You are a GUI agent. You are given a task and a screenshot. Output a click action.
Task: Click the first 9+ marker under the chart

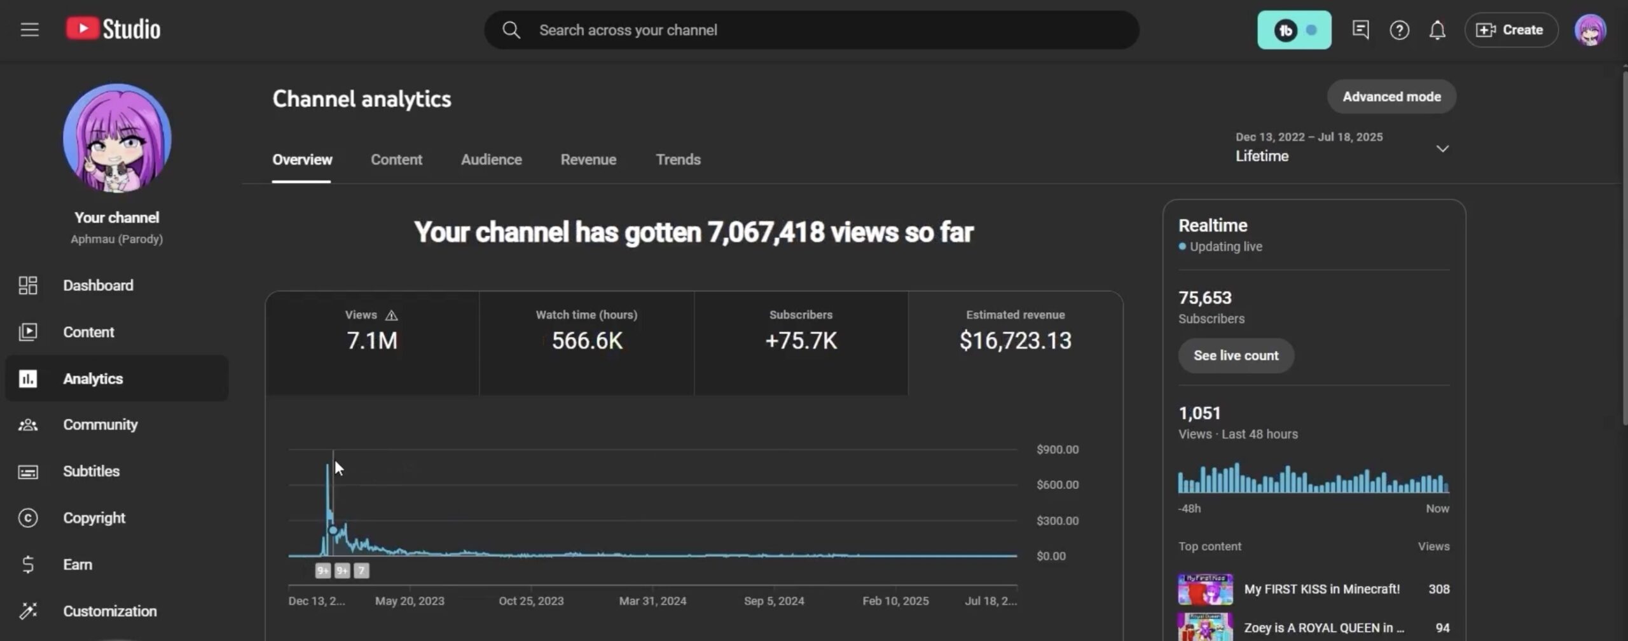(x=323, y=571)
